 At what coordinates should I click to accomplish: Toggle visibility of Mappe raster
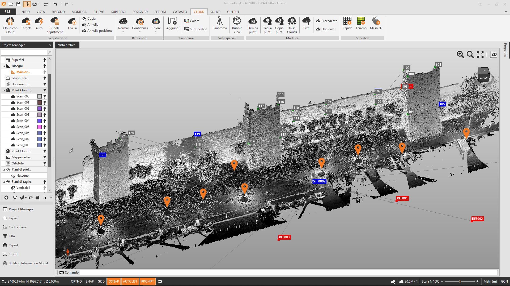[x=45, y=157]
